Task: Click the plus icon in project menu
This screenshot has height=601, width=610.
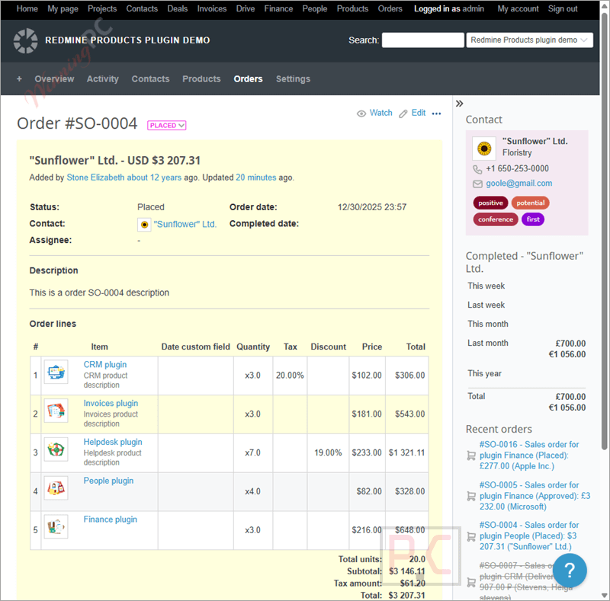Action: point(19,79)
